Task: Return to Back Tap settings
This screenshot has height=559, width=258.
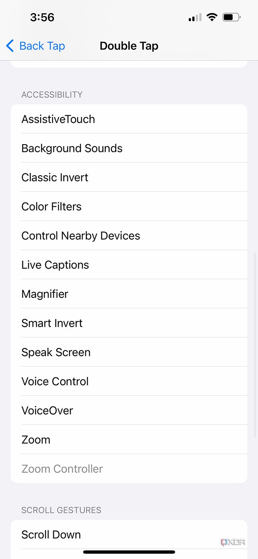Action: coord(35,46)
